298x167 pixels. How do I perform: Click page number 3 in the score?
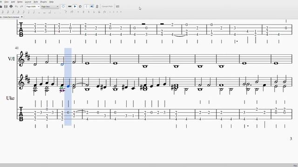click(x=291, y=139)
